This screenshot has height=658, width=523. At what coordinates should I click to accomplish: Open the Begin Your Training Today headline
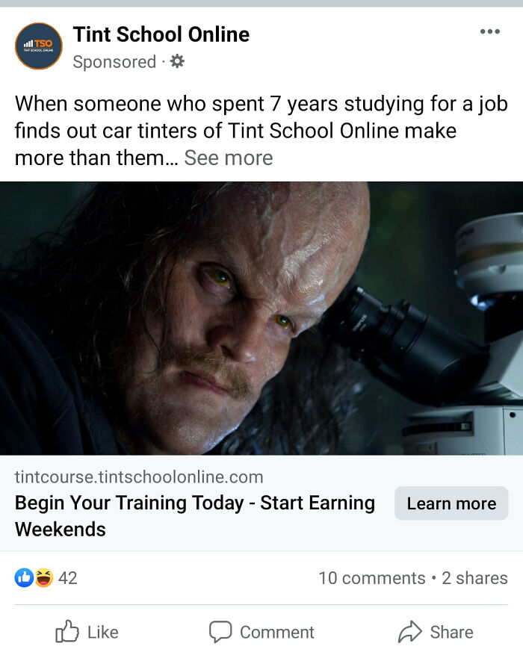195,516
